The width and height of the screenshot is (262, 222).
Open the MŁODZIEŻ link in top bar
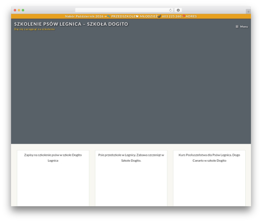pos(148,16)
